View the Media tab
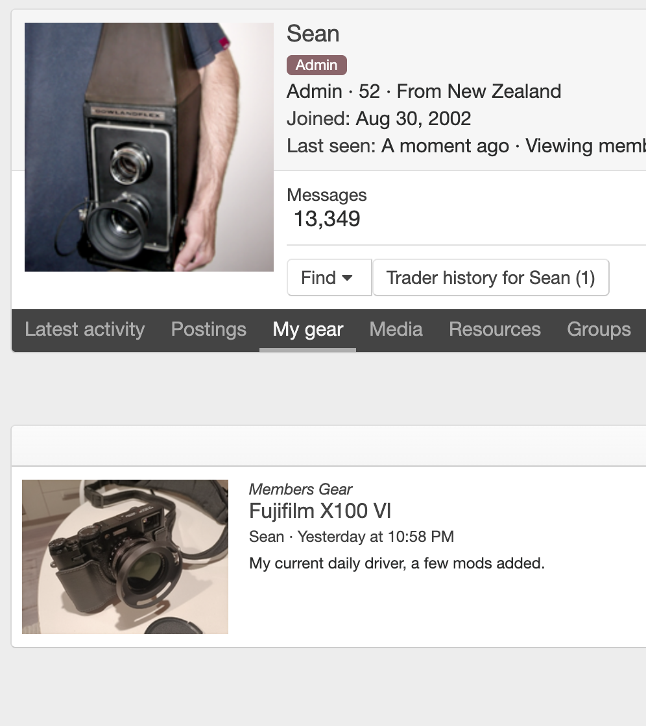 click(396, 329)
